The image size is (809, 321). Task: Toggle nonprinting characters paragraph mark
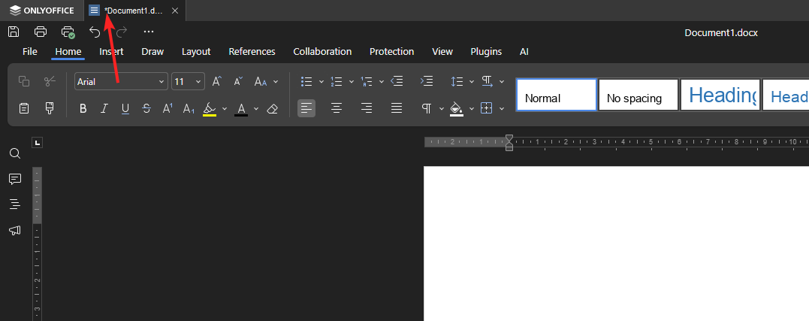coord(427,108)
